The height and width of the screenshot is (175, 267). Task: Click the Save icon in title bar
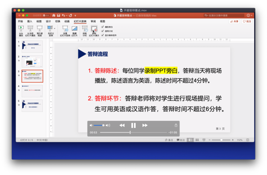point(59,15)
